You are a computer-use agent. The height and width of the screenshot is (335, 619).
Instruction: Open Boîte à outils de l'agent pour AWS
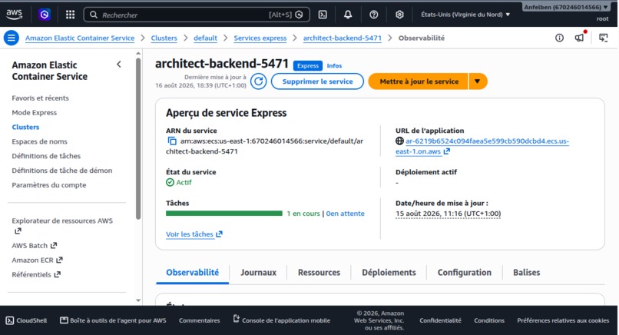[x=113, y=320]
